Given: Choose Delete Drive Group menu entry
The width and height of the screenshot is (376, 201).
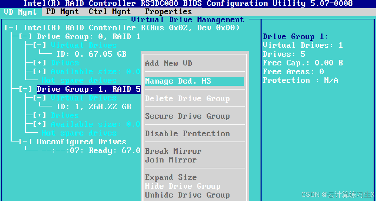Looking at the screenshot, I should pos(187,99).
